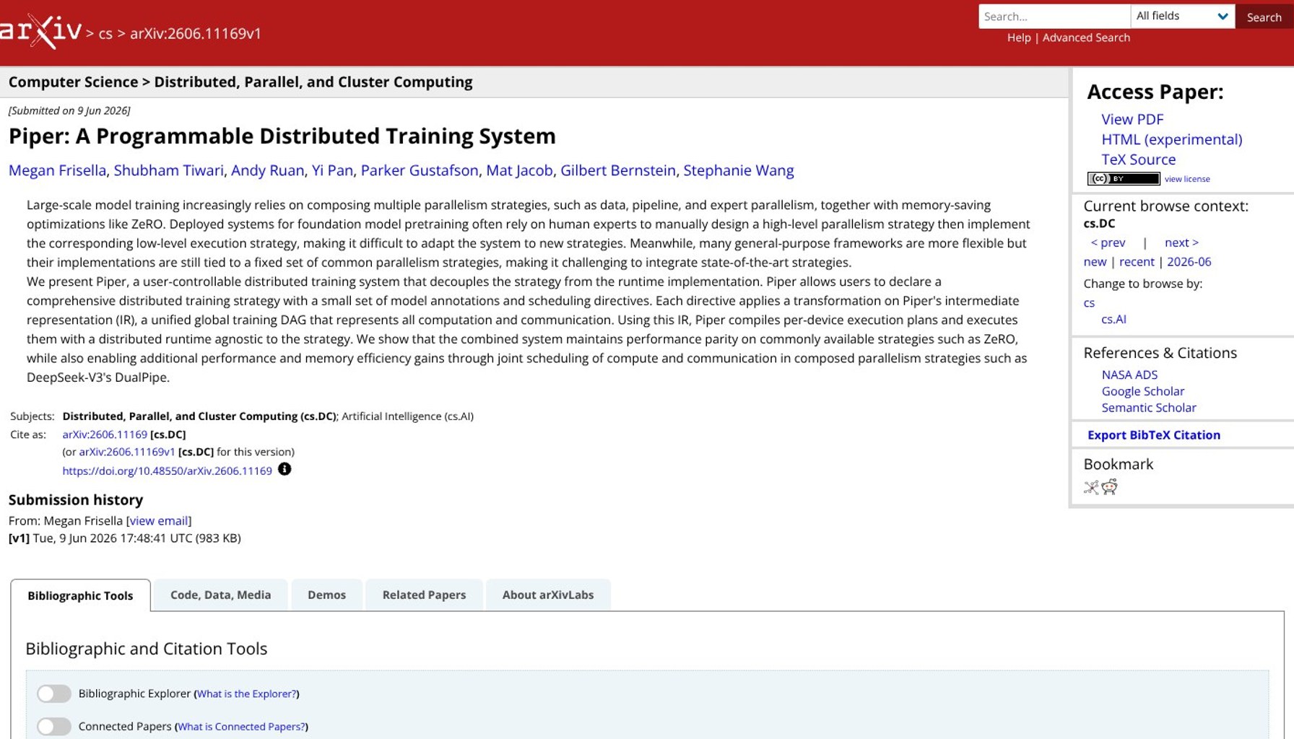The image size is (1294, 739).
Task: Open author Stephanie Wang link
Action: pyautogui.click(x=739, y=170)
